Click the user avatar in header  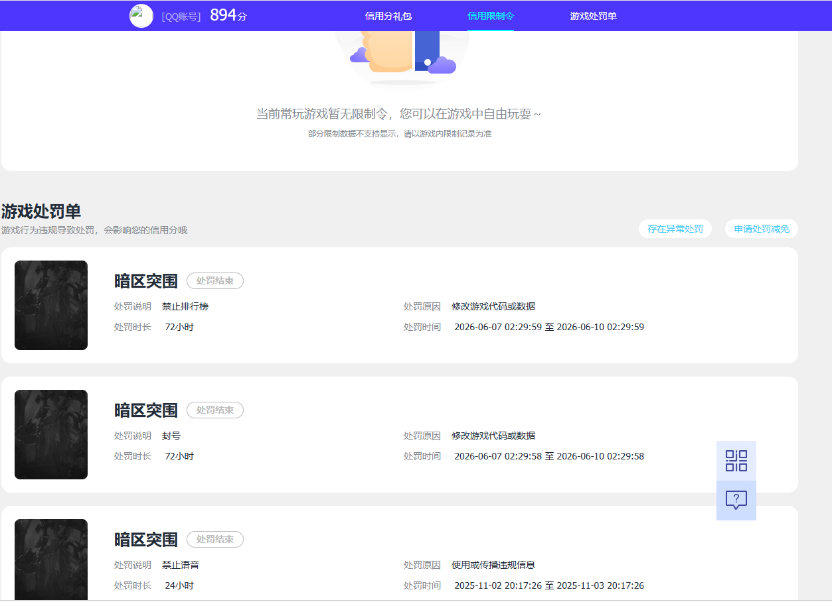[141, 16]
